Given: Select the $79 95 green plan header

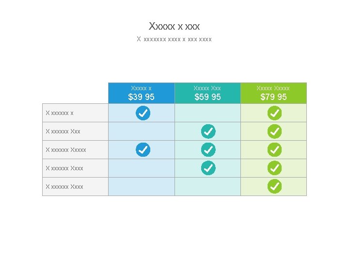Looking at the screenshot, I should click(x=274, y=93).
